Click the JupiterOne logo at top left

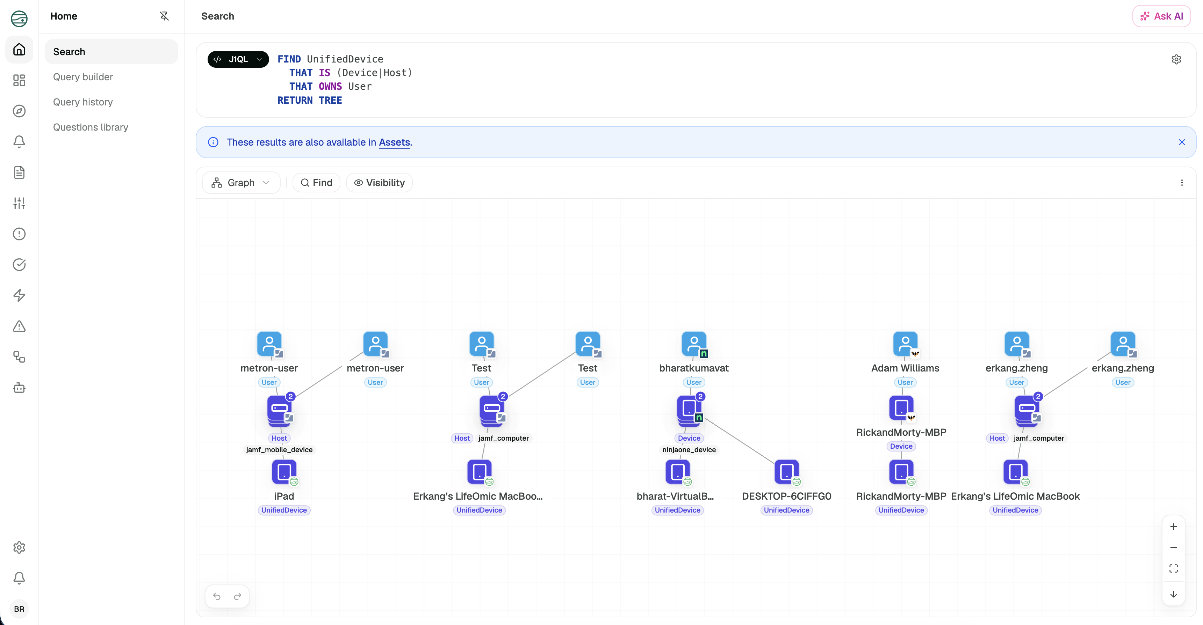[19, 19]
